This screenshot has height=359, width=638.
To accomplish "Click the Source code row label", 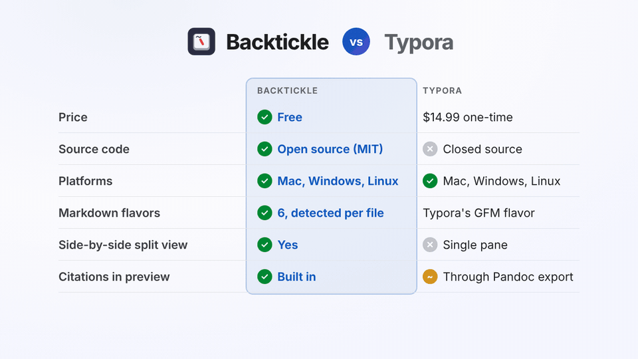I will 94,149.
